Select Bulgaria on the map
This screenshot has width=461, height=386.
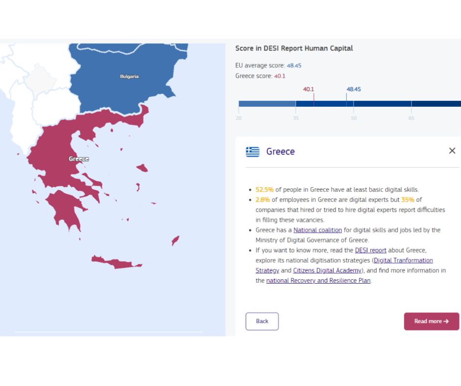pos(129,76)
